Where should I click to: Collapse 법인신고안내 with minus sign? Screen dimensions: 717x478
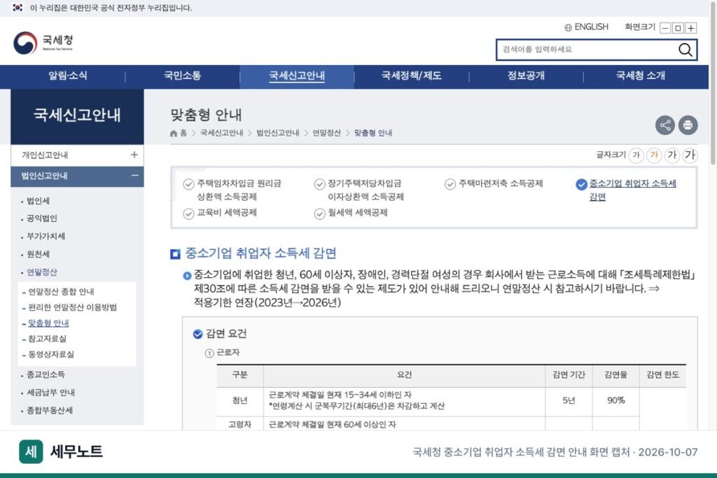(134, 176)
